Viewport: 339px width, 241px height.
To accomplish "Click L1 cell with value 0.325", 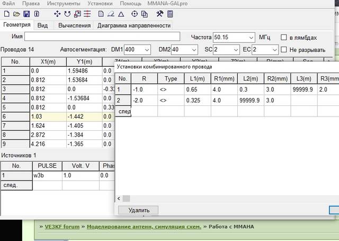I will (198, 100).
